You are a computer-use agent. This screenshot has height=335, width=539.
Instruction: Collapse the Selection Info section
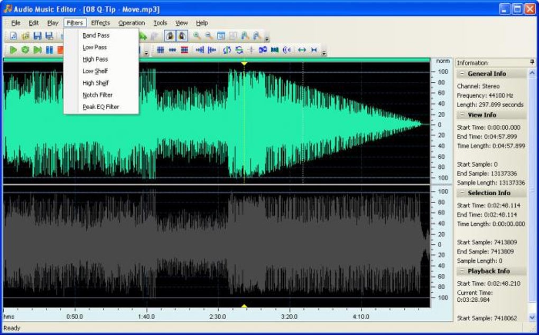pos(462,193)
